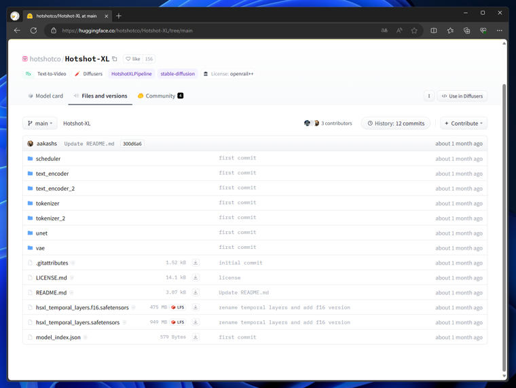Open the main branch dropdown
The height and width of the screenshot is (388, 516).
click(x=40, y=123)
